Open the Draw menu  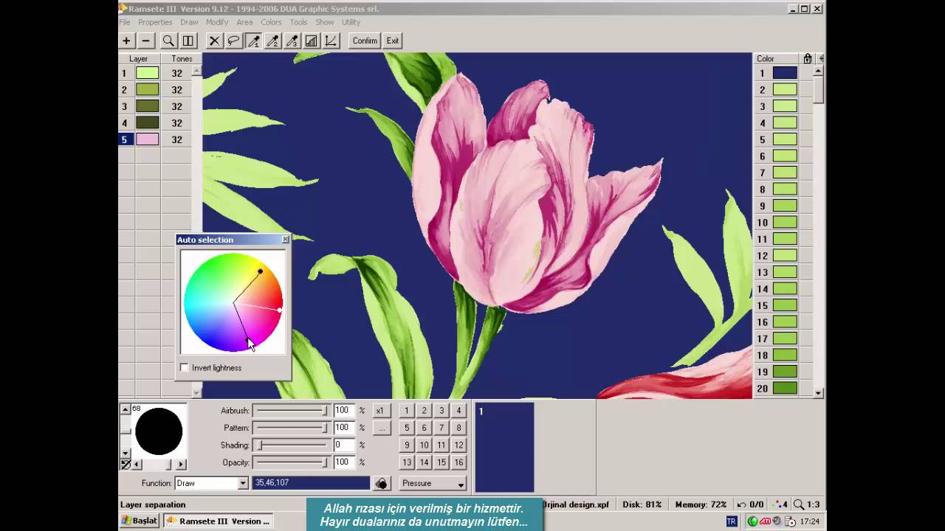[189, 22]
